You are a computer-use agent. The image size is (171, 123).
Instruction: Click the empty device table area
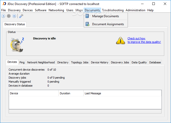[x=85, y=103]
